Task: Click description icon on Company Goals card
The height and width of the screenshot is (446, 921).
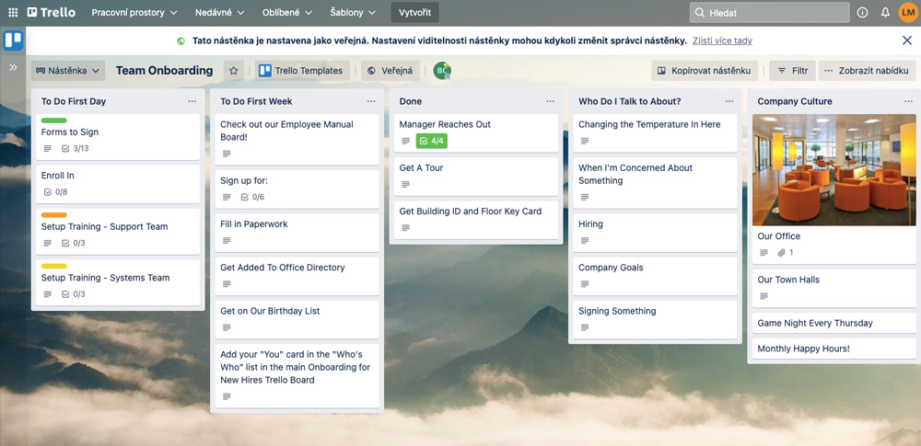Action: pyautogui.click(x=585, y=284)
